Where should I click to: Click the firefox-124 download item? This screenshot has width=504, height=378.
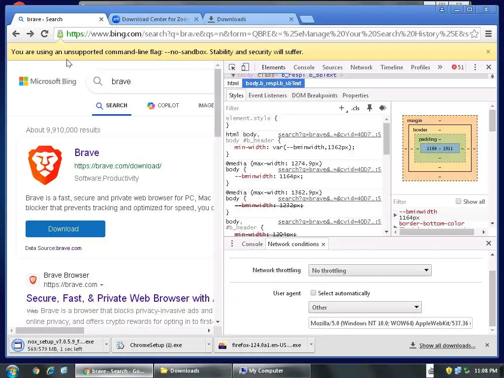262,345
